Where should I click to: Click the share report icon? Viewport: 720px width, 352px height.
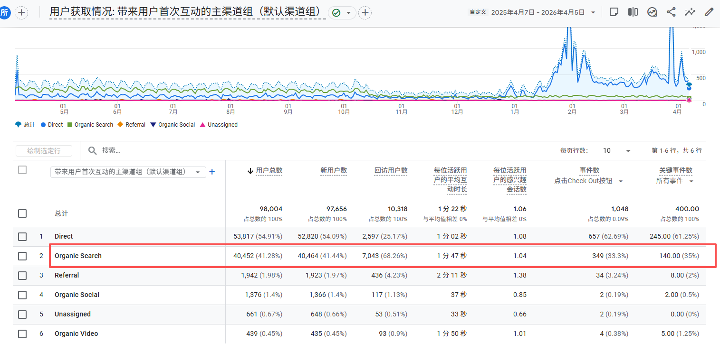[x=671, y=12]
